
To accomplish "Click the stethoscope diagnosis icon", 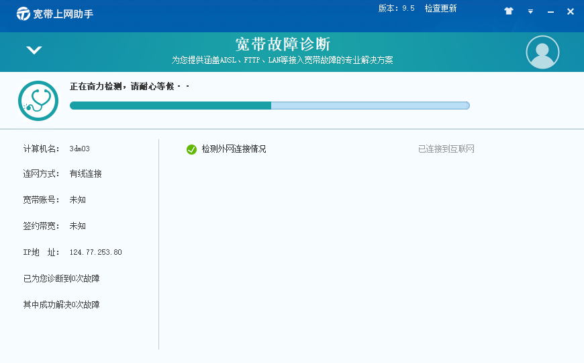I will point(38,100).
